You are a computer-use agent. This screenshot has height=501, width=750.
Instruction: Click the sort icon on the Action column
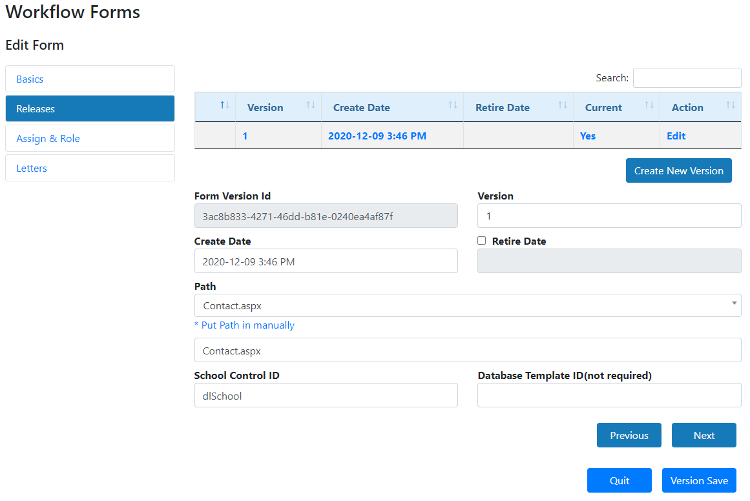click(x=732, y=107)
